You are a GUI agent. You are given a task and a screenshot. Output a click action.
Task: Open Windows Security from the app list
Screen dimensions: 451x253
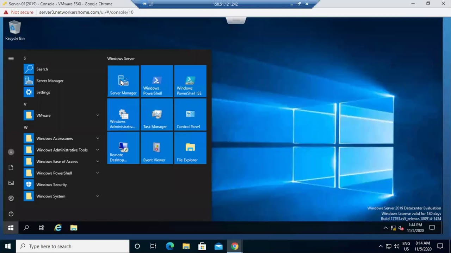click(62, 185)
